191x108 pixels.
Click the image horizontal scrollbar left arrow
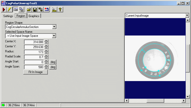pyautogui.click(x=127, y=101)
